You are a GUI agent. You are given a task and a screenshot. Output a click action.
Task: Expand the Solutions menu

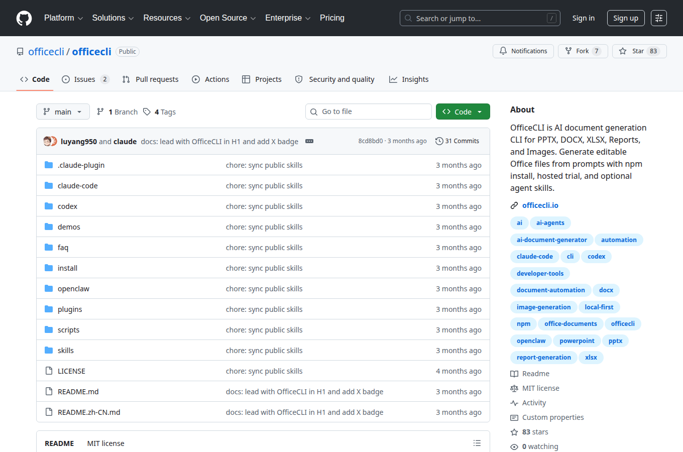[x=113, y=18]
